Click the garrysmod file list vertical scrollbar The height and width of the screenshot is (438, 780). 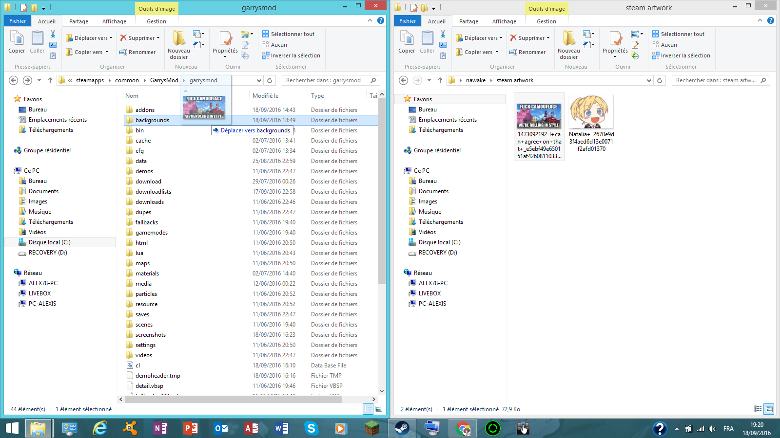coord(382,190)
